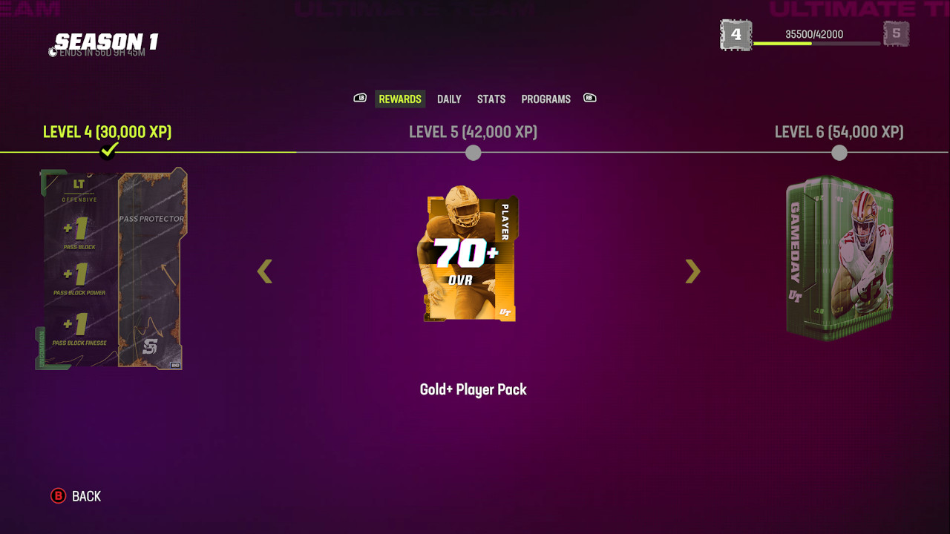Screen dimensions: 950x534
Task: Select the level 4 badge icon
Action: [736, 35]
